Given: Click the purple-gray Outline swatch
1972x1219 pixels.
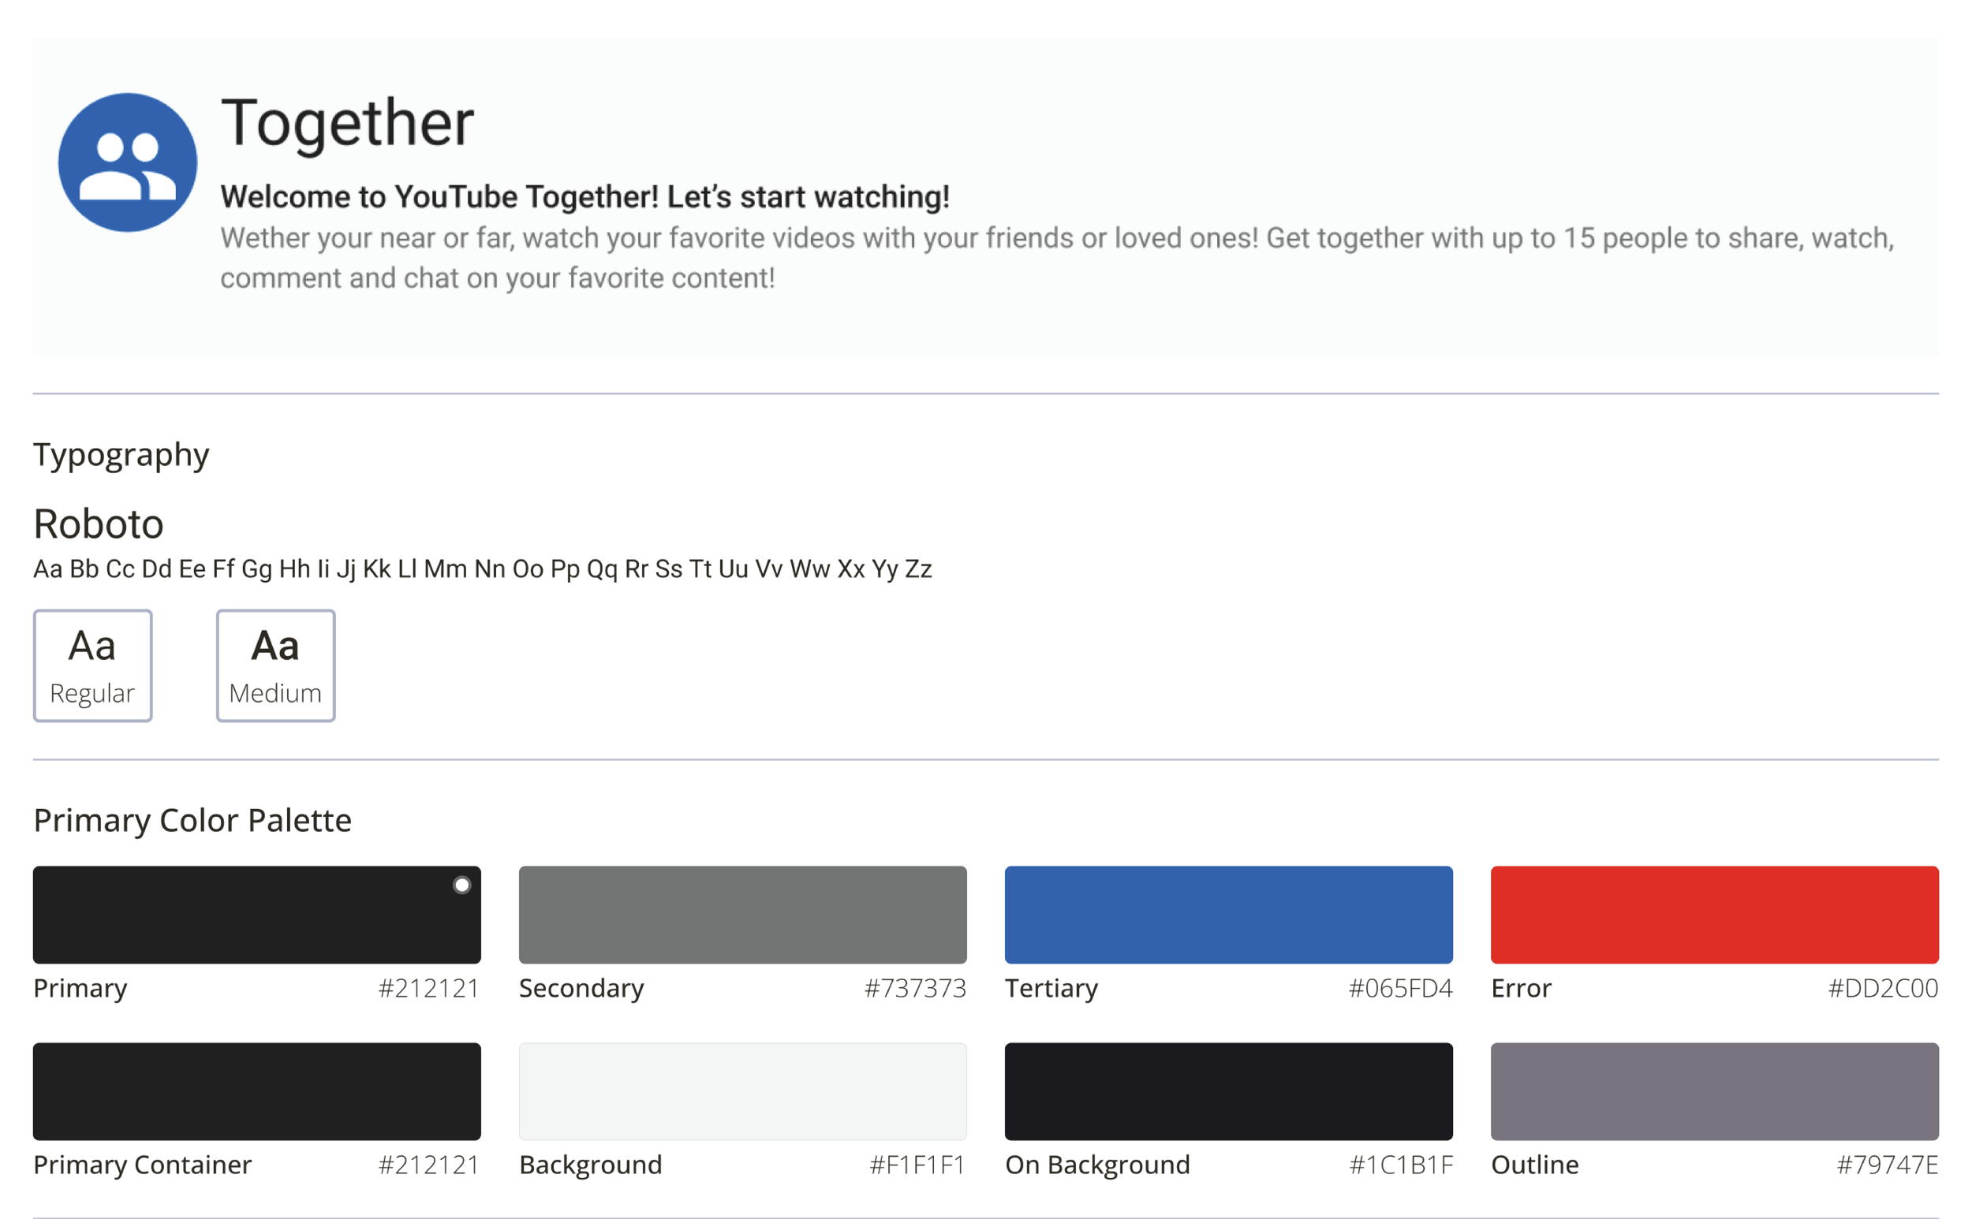Looking at the screenshot, I should click(1714, 1091).
